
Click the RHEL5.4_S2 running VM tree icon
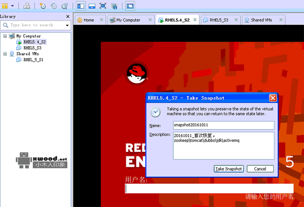click(x=19, y=42)
